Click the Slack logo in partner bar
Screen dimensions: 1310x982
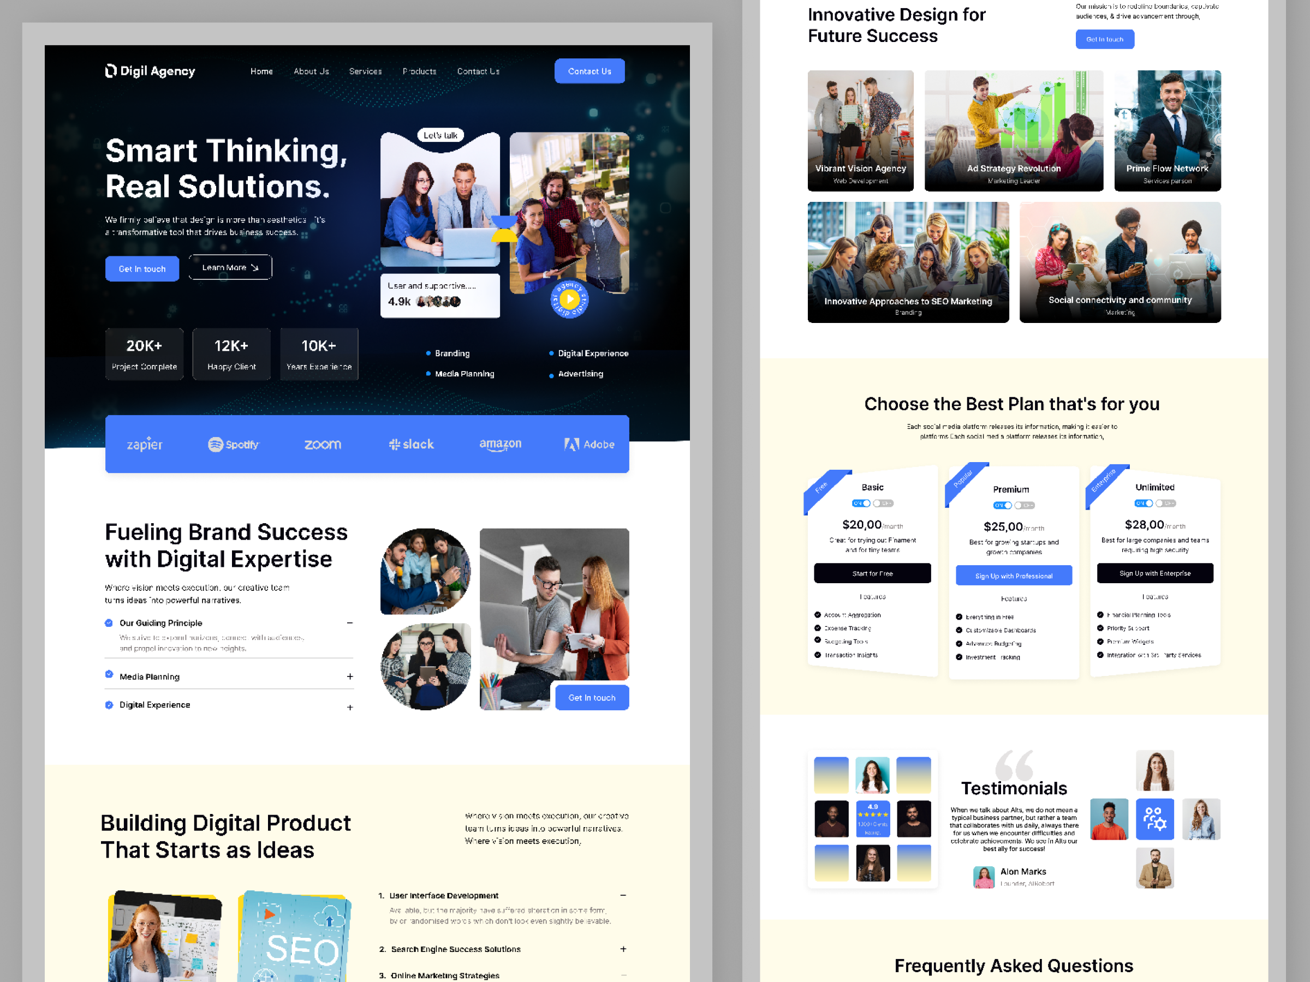pyautogui.click(x=411, y=445)
